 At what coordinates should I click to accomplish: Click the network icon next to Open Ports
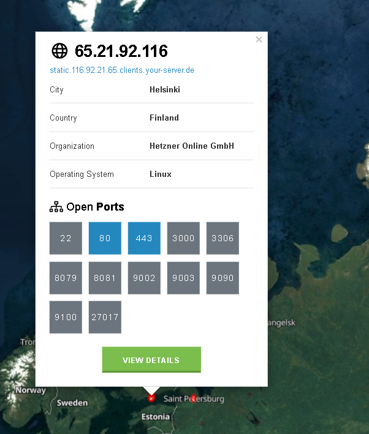point(56,207)
